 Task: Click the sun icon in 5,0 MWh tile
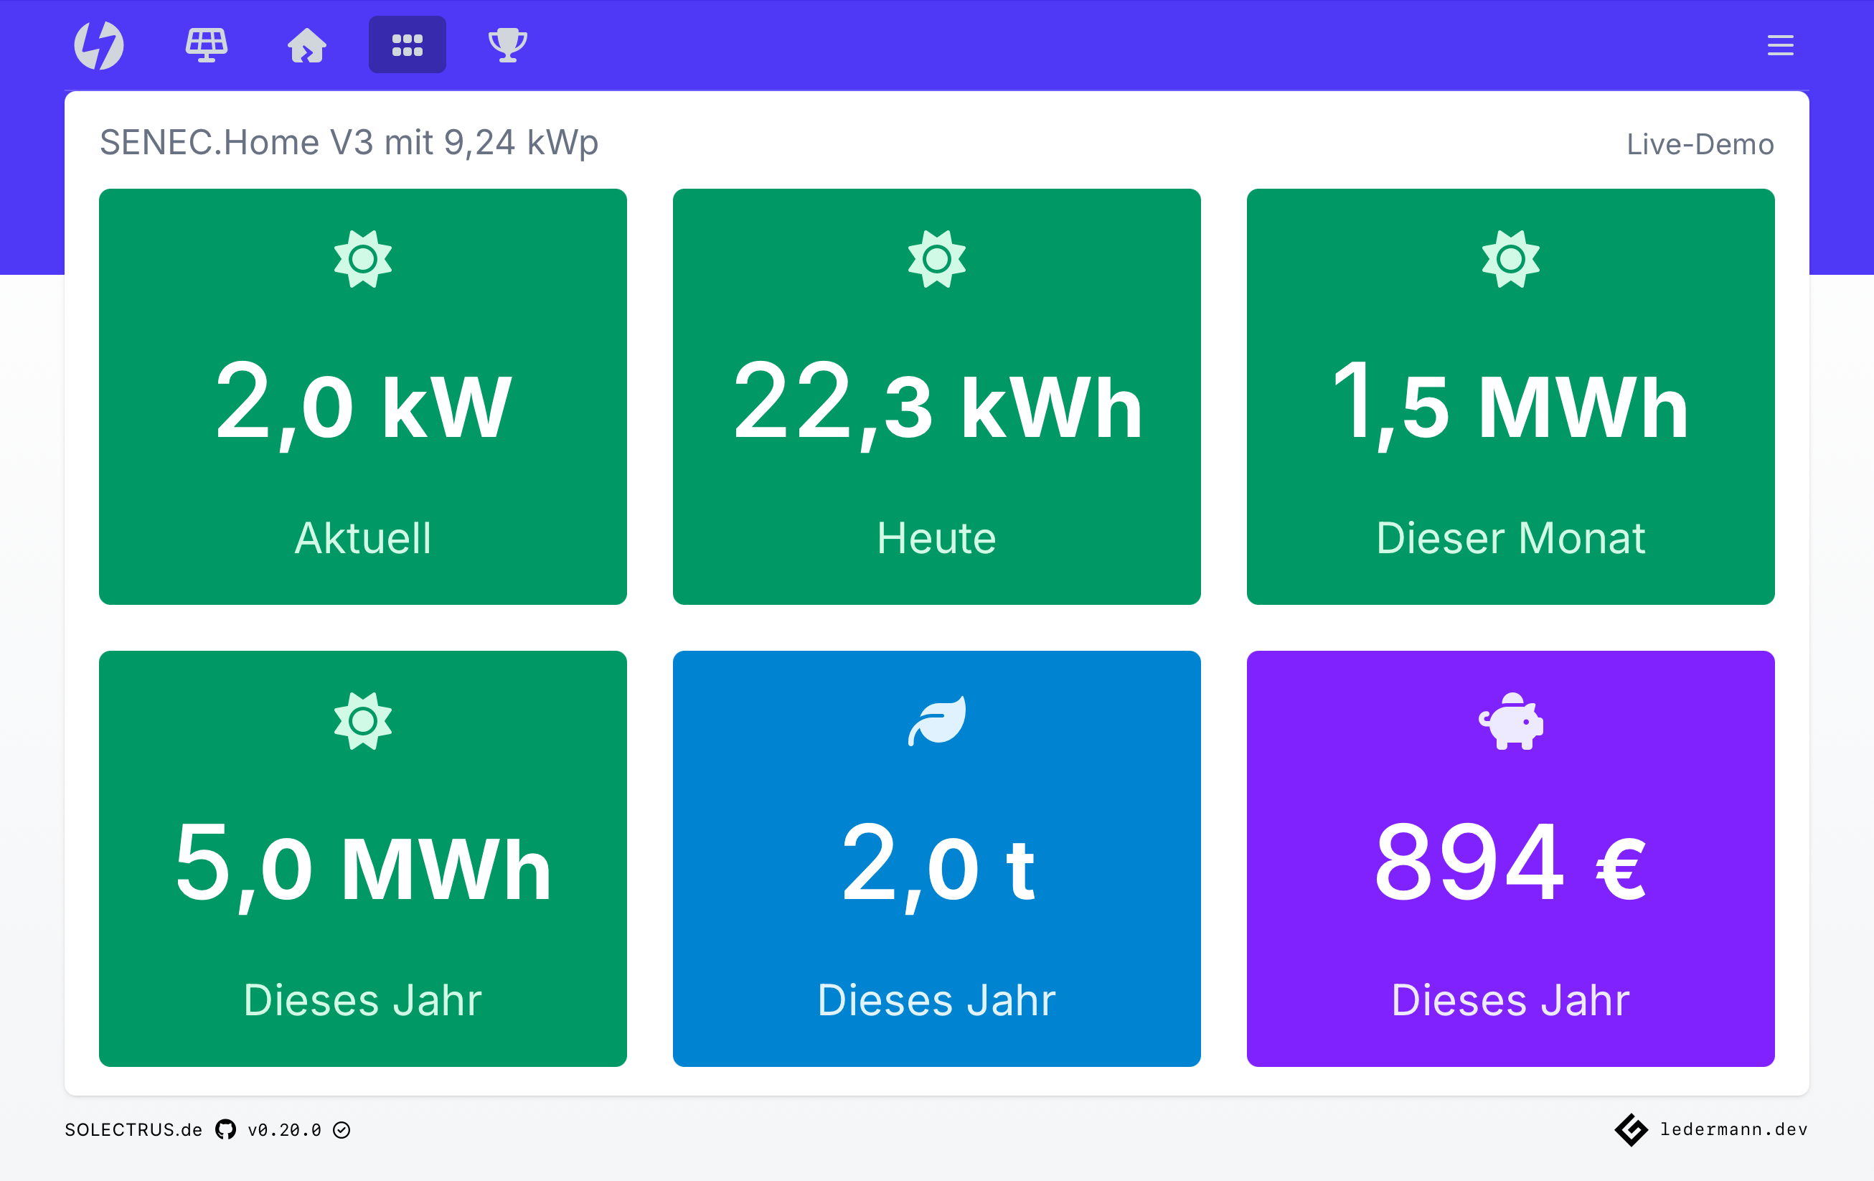pos(362,722)
